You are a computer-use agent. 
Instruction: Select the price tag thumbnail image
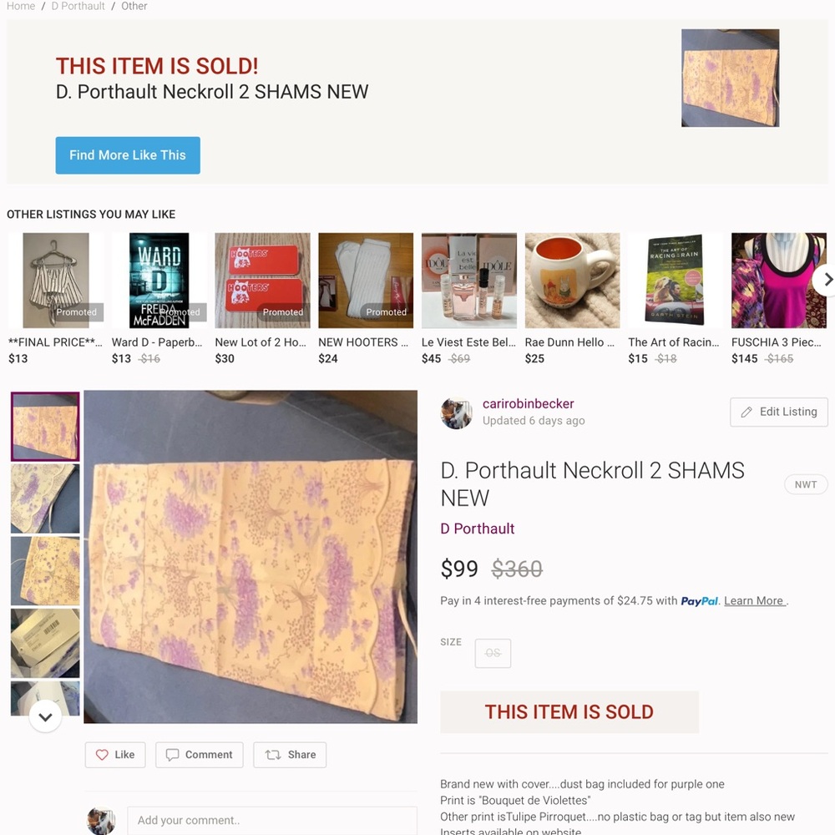pyautogui.click(x=45, y=643)
